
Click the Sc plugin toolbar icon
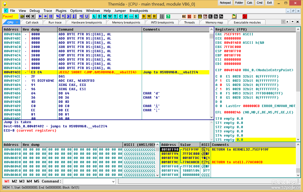click(205, 16)
